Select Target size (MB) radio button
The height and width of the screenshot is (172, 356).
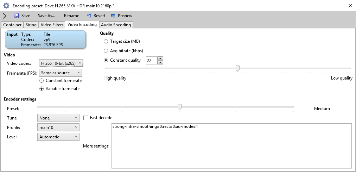click(106, 41)
